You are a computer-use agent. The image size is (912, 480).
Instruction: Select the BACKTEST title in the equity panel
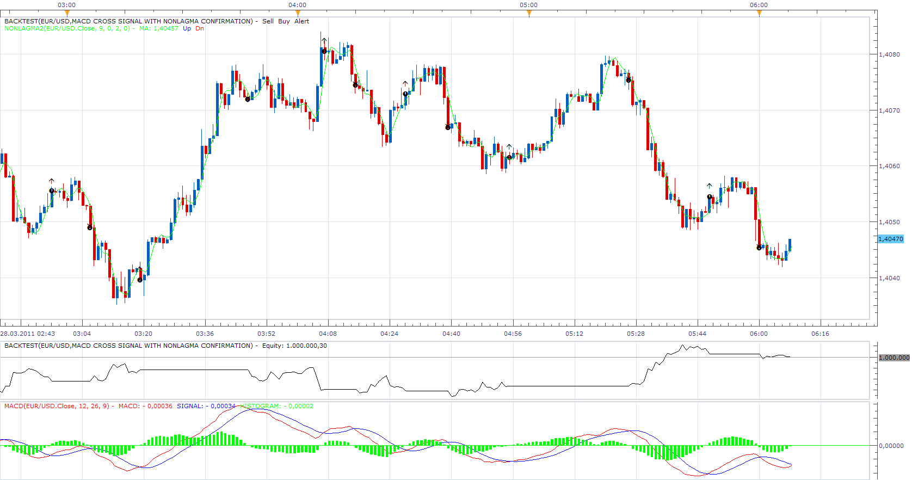[128, 346]
